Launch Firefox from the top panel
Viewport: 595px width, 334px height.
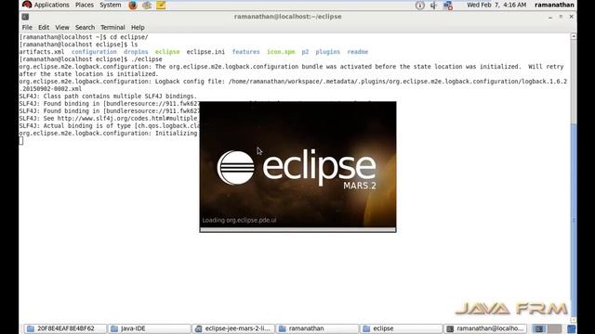tap(133, 6)
